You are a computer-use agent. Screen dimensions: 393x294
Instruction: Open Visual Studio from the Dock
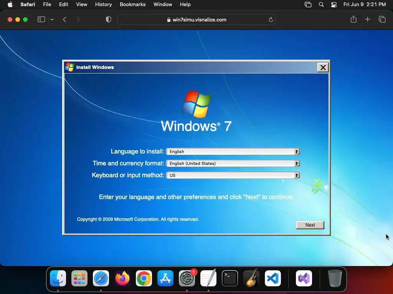(304, 278)
